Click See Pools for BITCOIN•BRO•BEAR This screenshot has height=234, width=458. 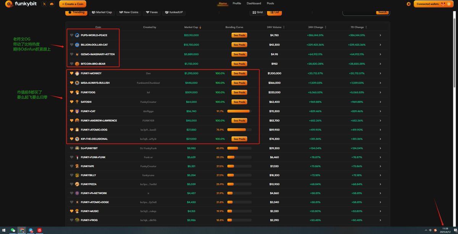click(239, 64)
